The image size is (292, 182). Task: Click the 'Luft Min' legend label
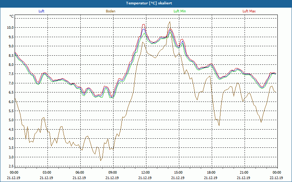pos(180,11)
